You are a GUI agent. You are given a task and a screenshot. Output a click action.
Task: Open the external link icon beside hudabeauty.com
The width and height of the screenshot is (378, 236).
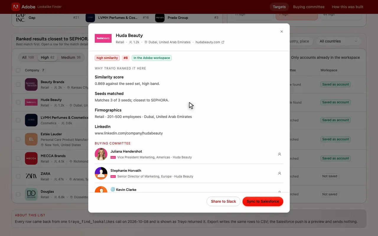(x=223, y=42)
